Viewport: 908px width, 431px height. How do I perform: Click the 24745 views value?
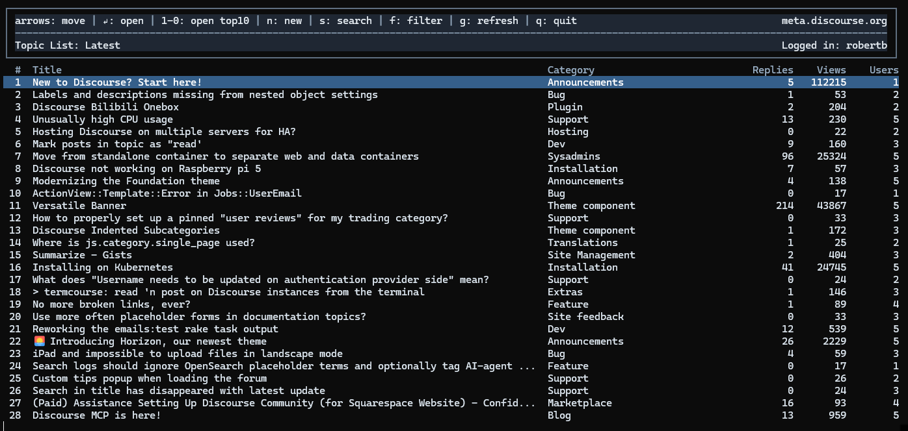(831, 267)
